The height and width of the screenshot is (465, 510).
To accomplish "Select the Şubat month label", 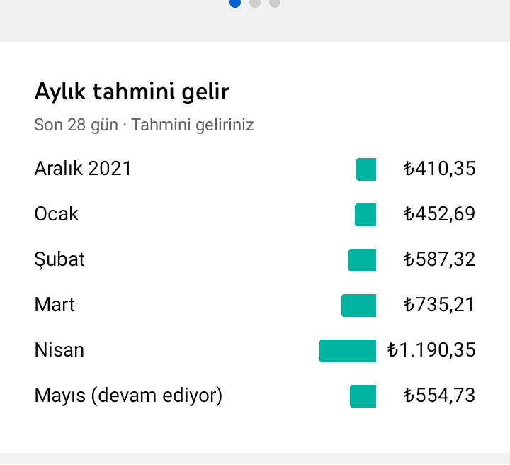I will (59, 260).
